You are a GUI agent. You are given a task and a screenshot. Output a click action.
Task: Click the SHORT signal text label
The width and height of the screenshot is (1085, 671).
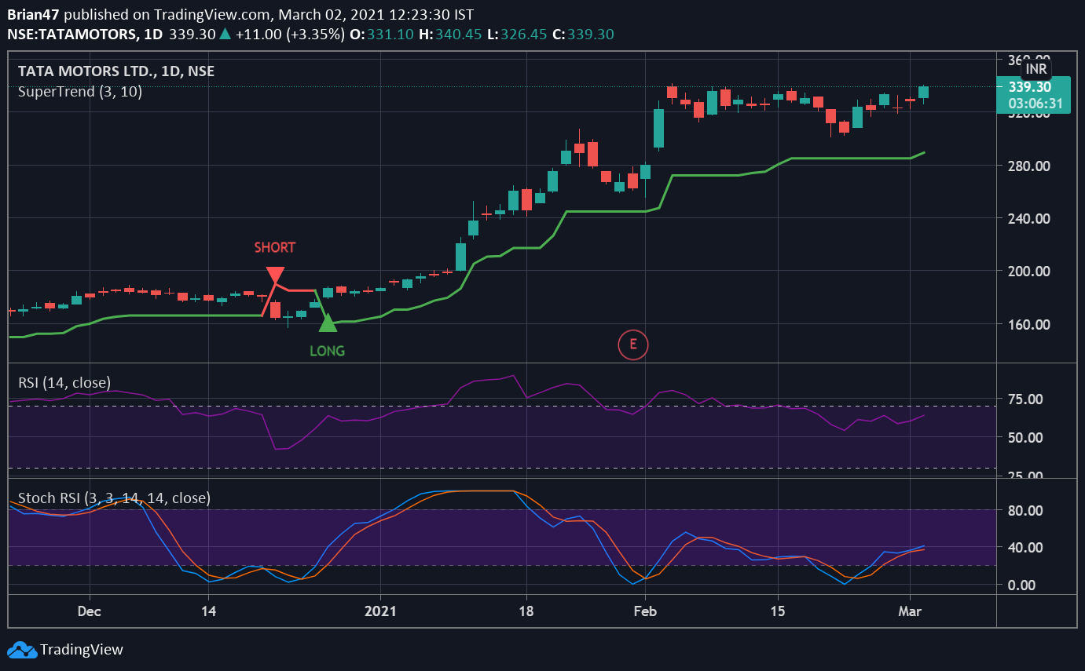tap(275, 248)
